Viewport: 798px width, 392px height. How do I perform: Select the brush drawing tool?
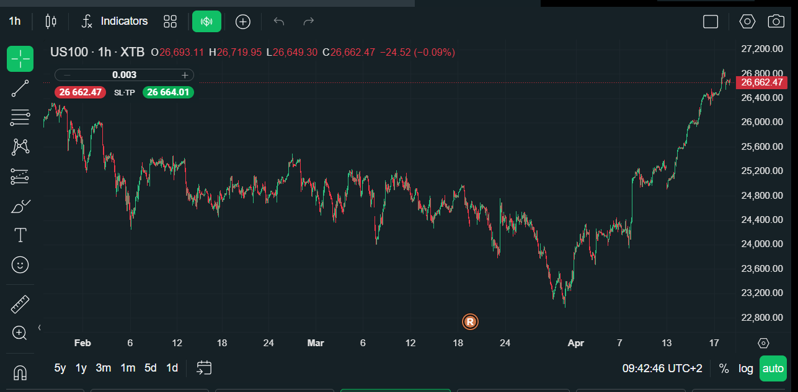click(x=20, y=206)
